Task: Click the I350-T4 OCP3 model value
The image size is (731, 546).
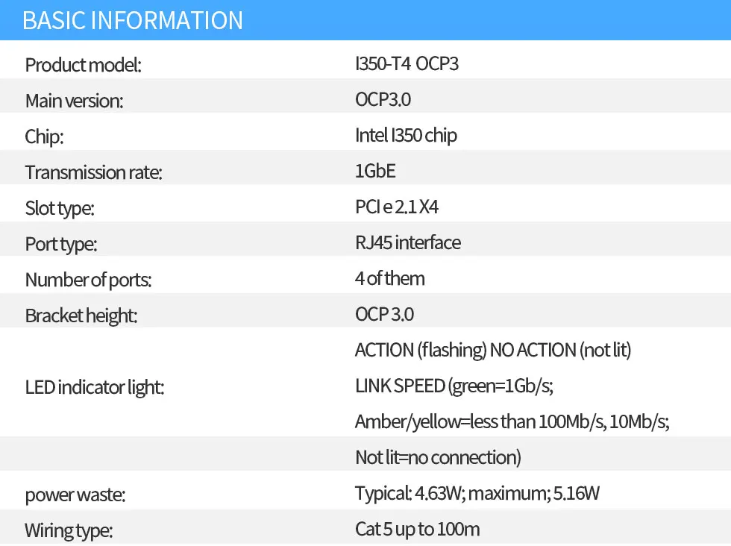Action: 407,64
